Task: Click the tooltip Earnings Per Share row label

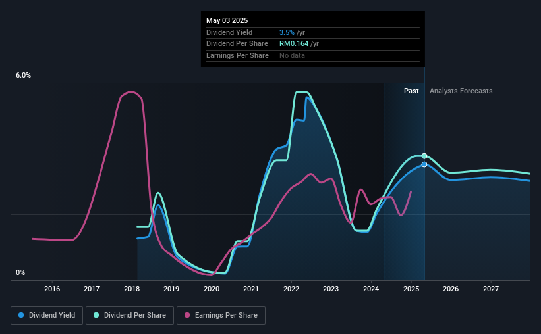Action: pos(237,55)
